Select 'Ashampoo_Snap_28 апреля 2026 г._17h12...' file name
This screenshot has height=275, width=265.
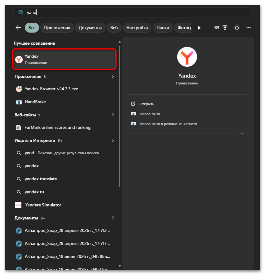pyautogui.click(x=67, y=230)
